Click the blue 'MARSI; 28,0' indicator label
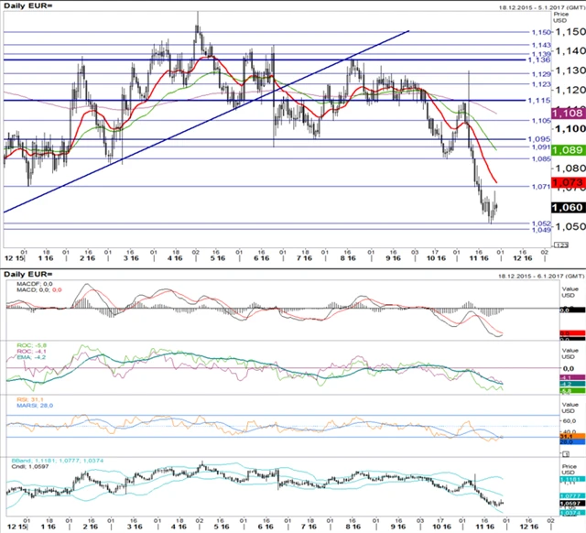This screenshot has width=586, height=533. [x=35, y=406]
